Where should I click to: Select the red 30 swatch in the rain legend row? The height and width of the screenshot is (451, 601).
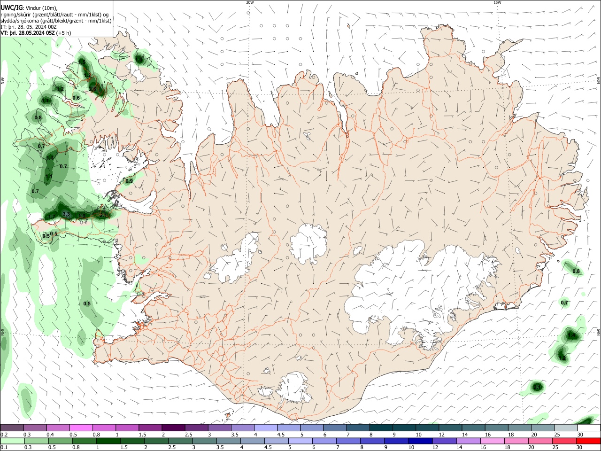pyautogui.click(x=588, y=441)
